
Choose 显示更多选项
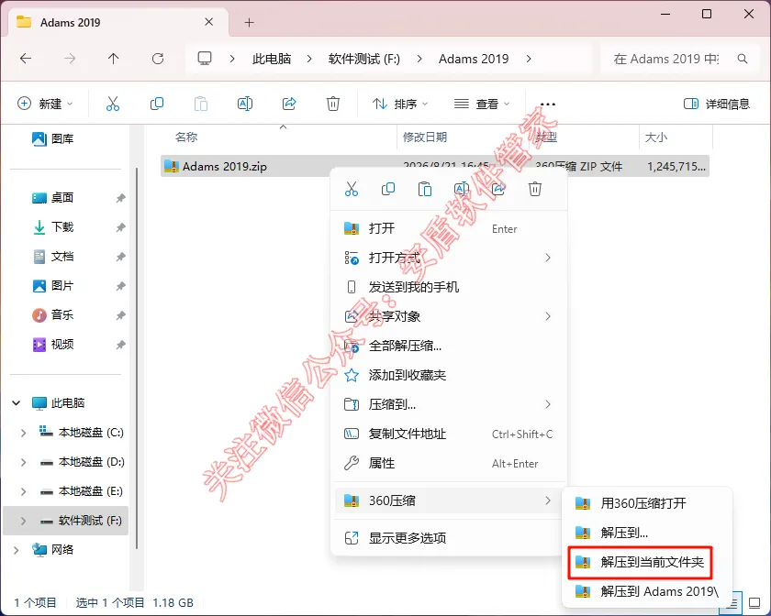coord(449,538)
